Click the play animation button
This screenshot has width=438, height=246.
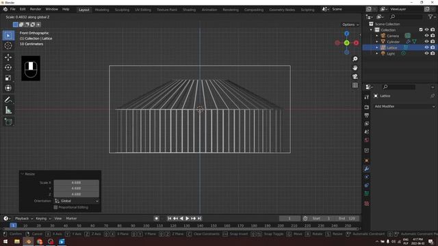pyautogui.click(x=187, y=219)
